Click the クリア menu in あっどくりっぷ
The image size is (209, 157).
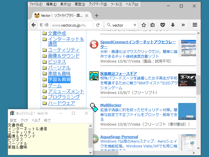click(24, 120)
